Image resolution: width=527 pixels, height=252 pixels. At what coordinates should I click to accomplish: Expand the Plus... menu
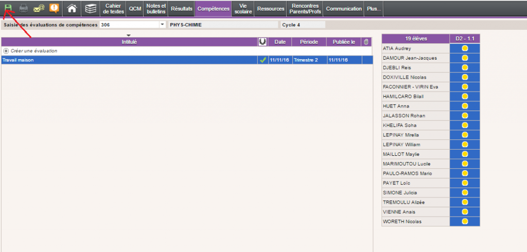point(374,9)
